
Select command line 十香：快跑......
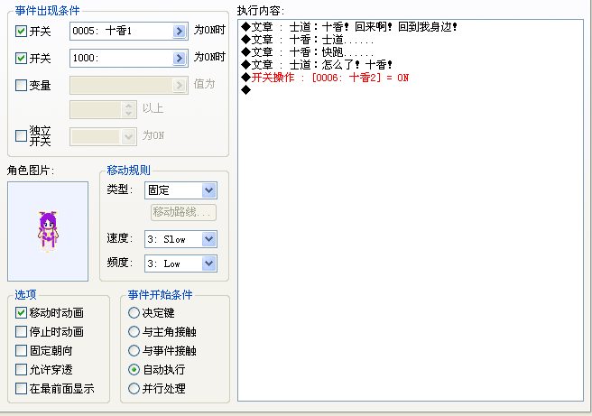point(307,51)
